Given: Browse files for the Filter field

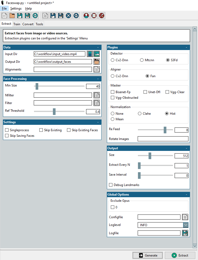Looking at the screenshot, I should (97, 103).
